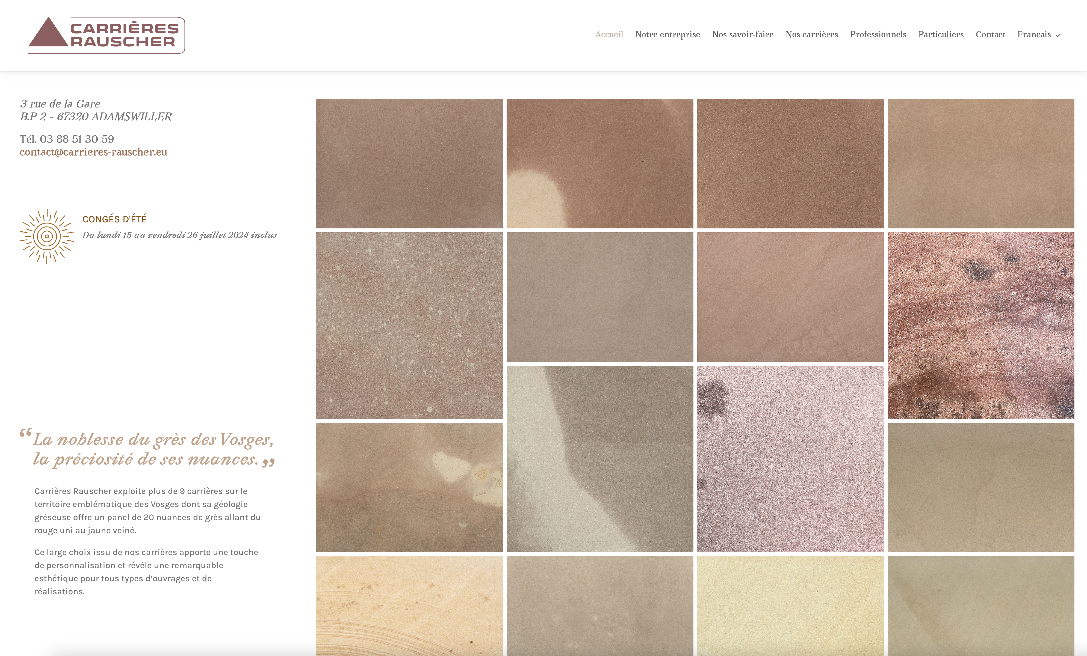This screenshot has width=1087, height=656.
Task: Click the Congés d'été heading
Action: pos(115,219)
